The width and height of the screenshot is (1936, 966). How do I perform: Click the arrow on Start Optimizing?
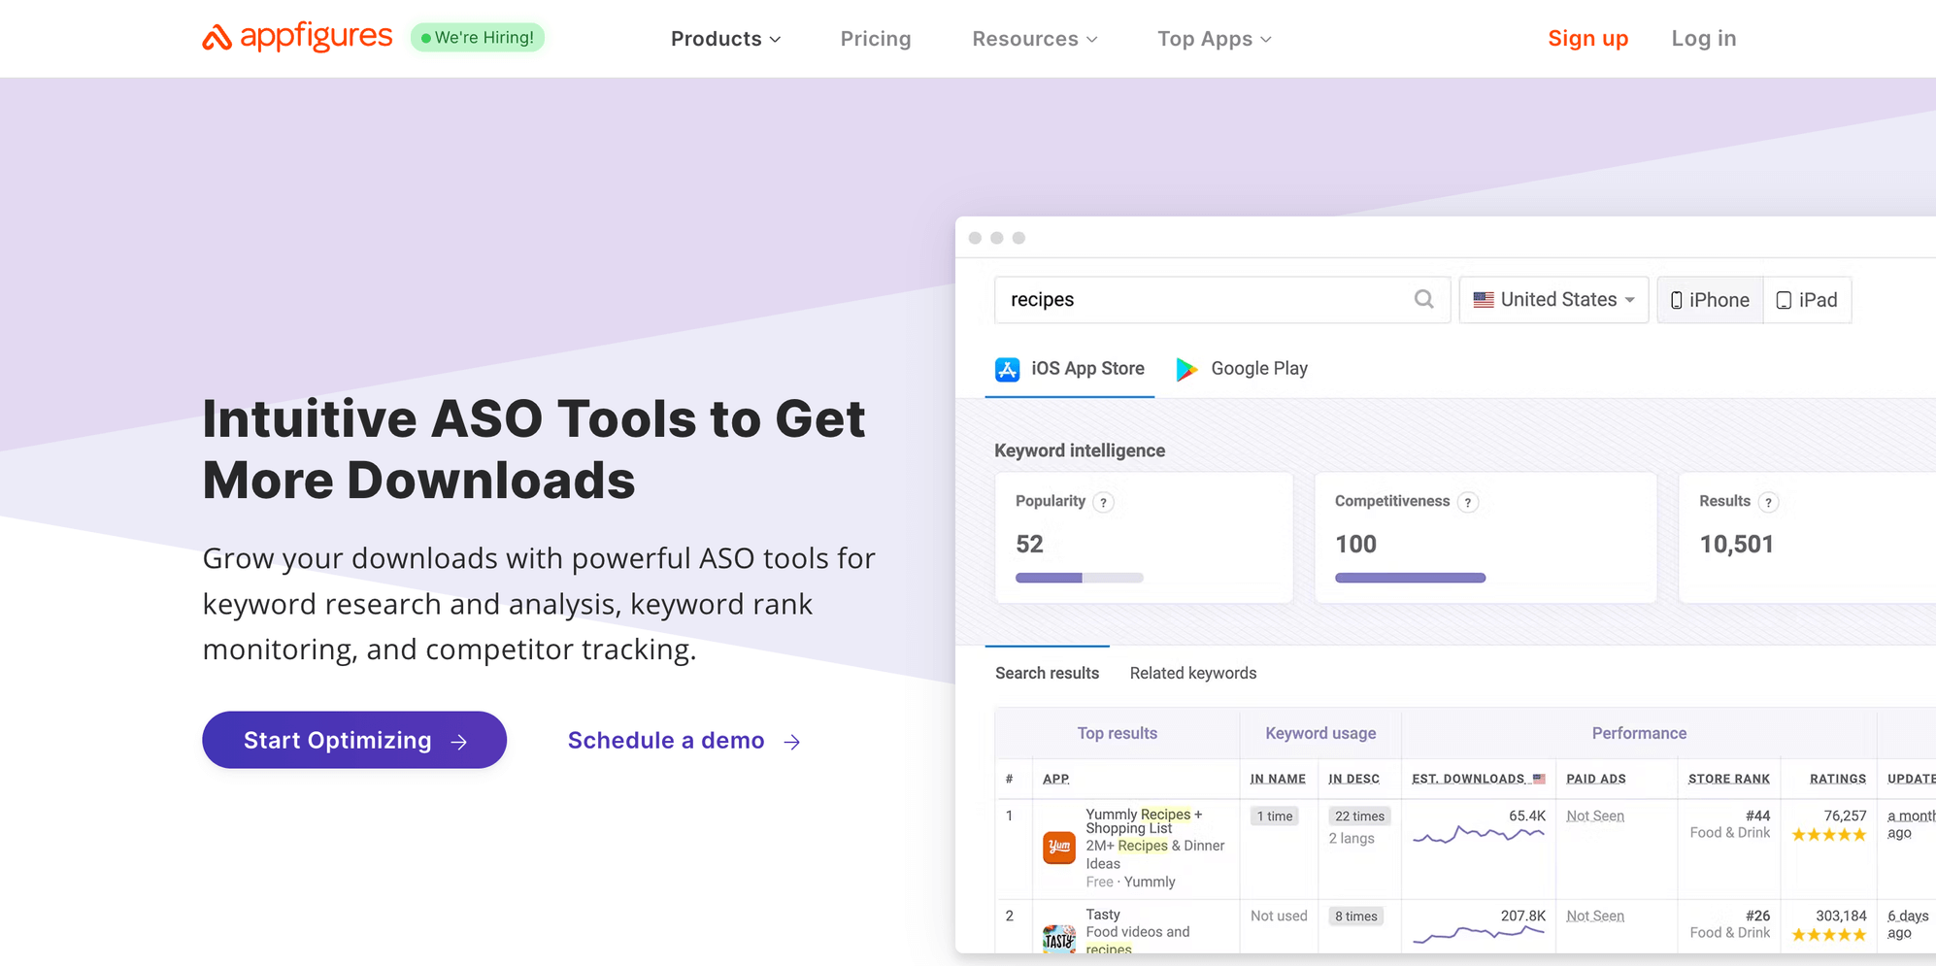click(x=459, y=742)
